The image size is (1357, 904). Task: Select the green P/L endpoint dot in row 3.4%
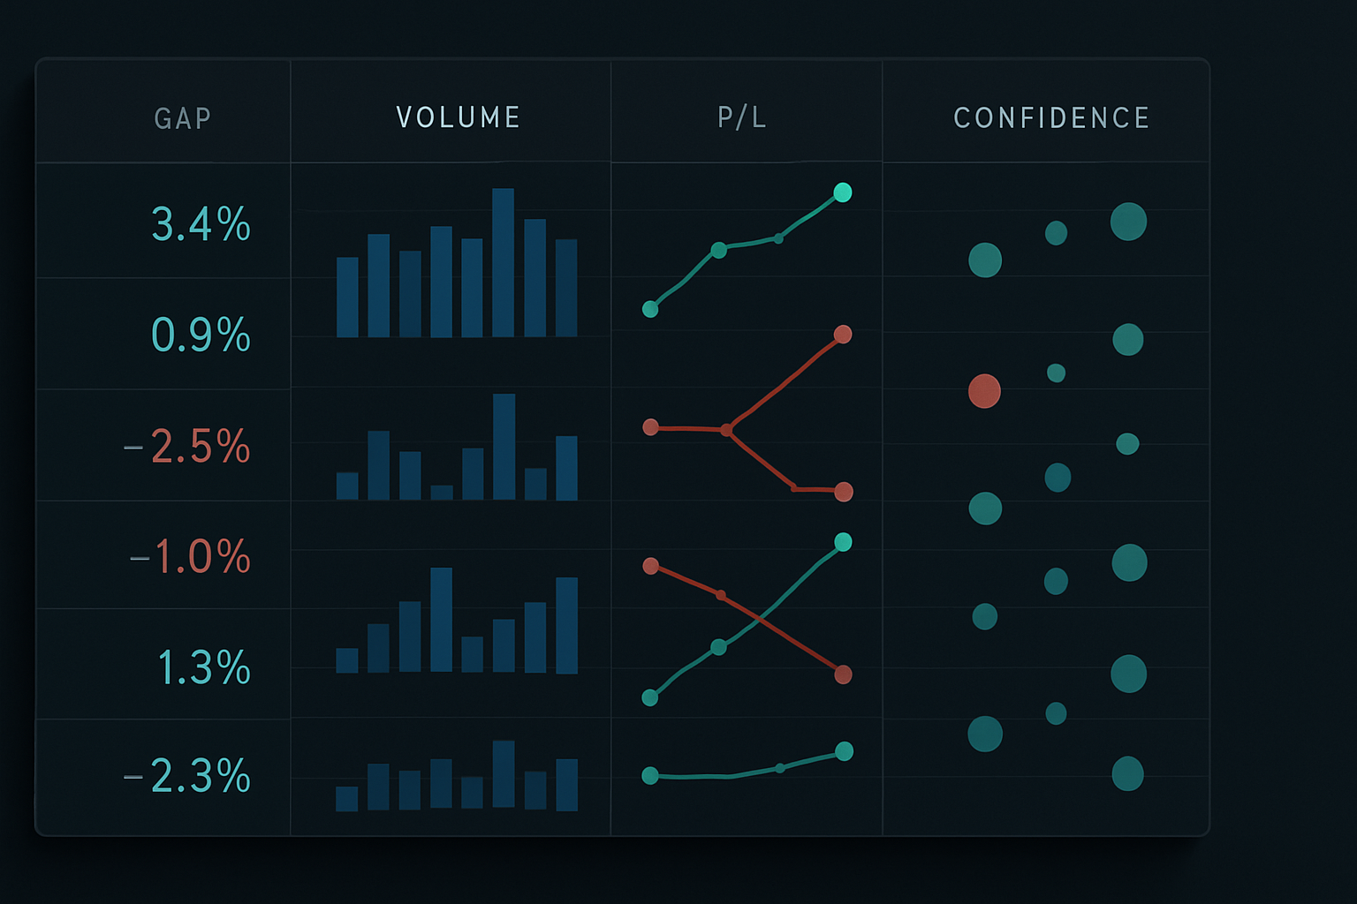[843, 191]
